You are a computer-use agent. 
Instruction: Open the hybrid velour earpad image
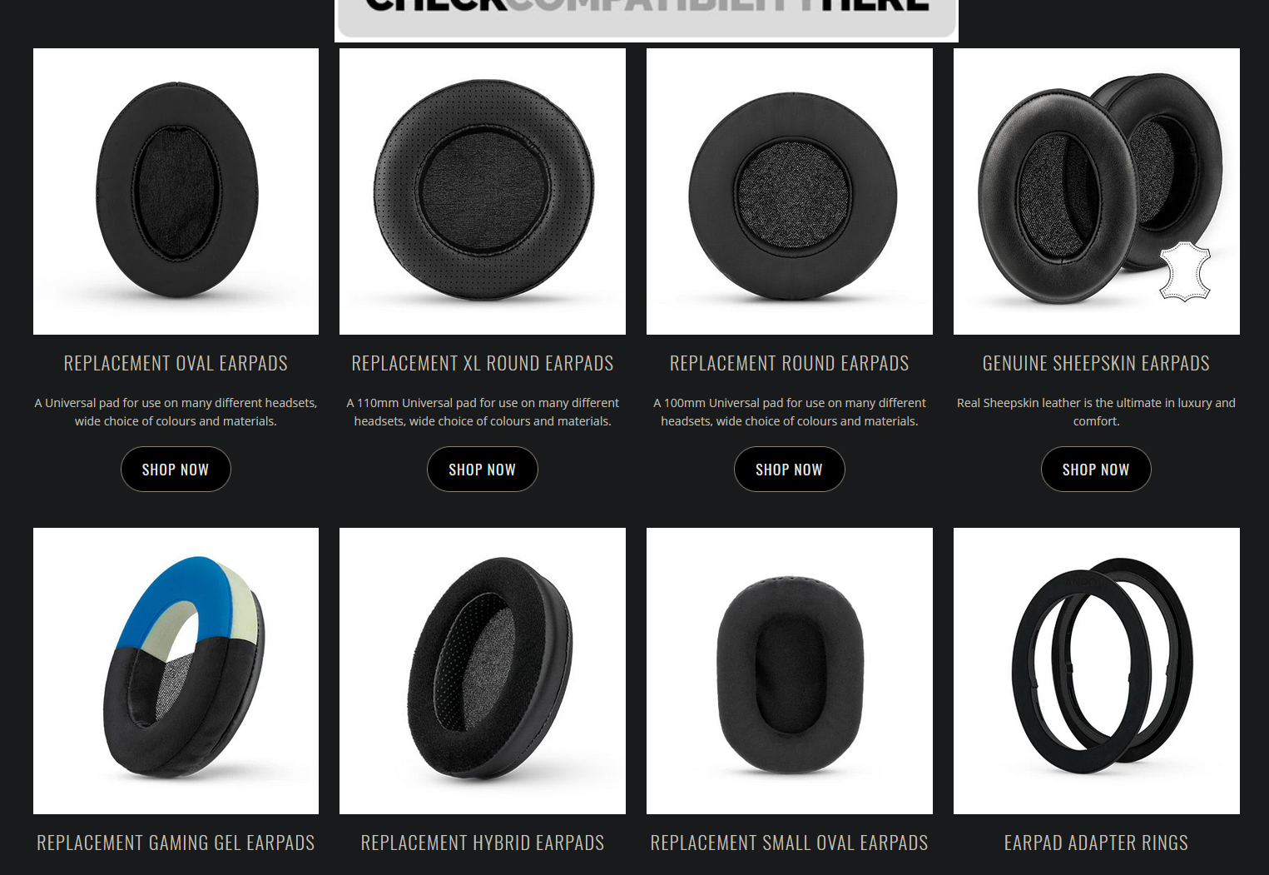tap(483, 671)
